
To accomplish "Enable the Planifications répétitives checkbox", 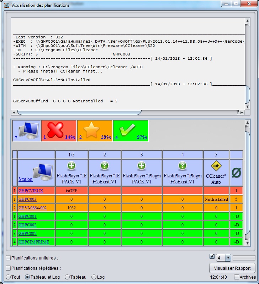I will click(8, 268).
